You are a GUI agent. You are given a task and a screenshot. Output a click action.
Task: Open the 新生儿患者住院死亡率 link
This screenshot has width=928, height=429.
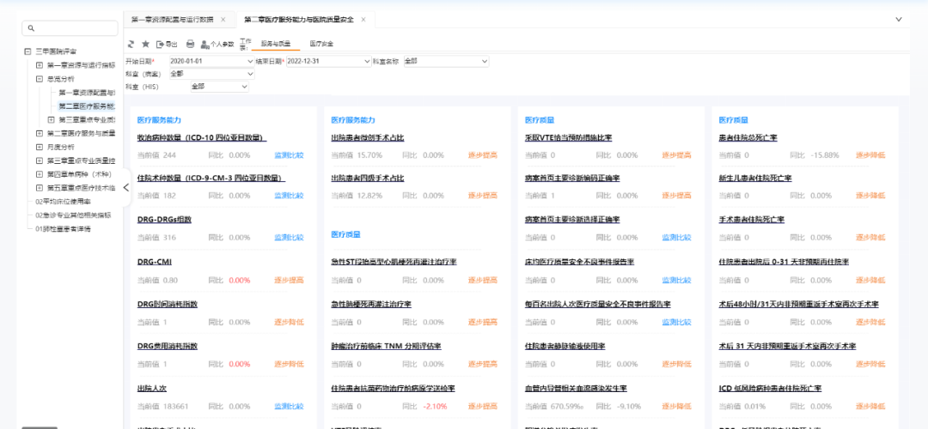[755, 178]
